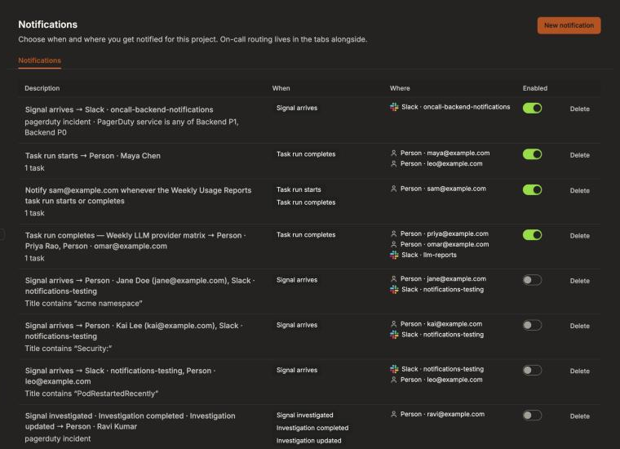Open 'Task run starts → Person · Maya Chen'

point(93,156)
